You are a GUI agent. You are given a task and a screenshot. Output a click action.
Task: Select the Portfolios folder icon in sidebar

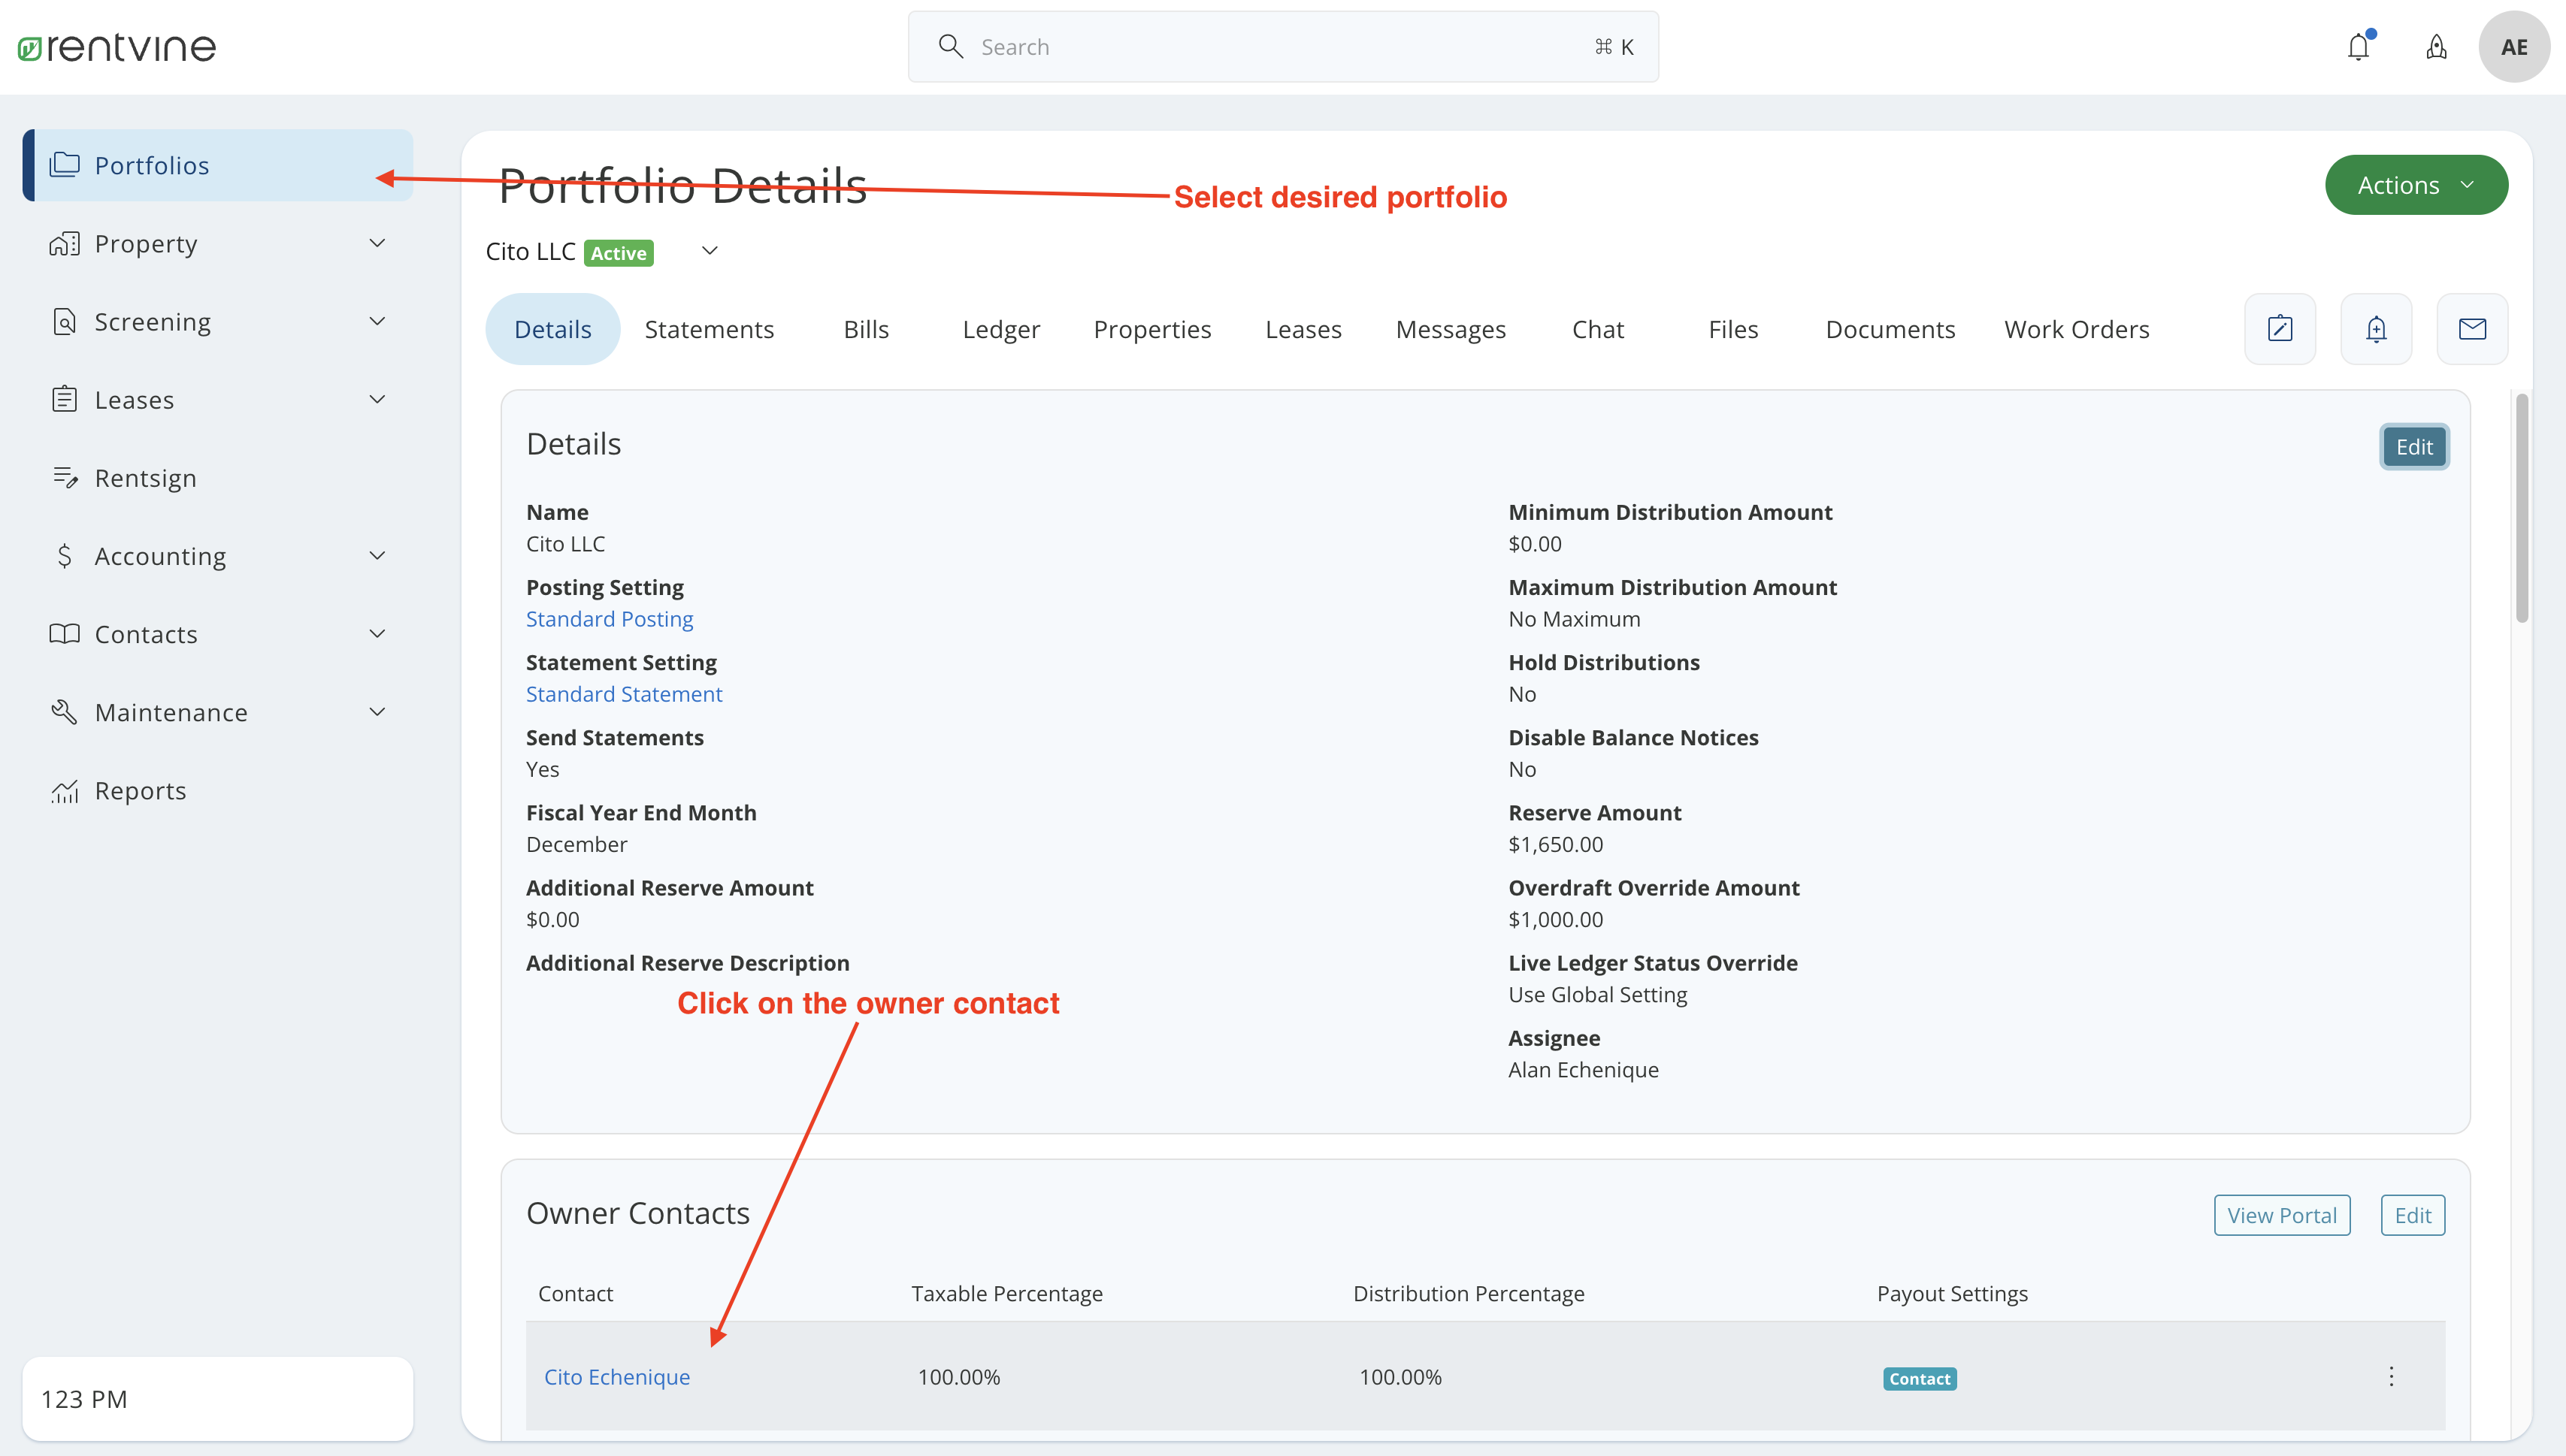click(x=65, y=165)
